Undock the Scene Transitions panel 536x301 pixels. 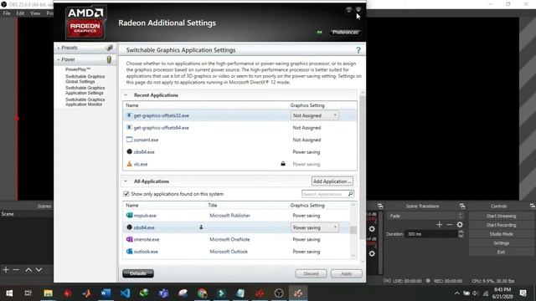coord(462,207)
